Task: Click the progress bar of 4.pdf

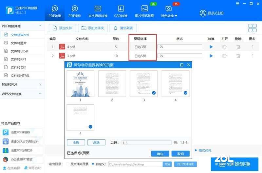Action: tap(179, 47)
